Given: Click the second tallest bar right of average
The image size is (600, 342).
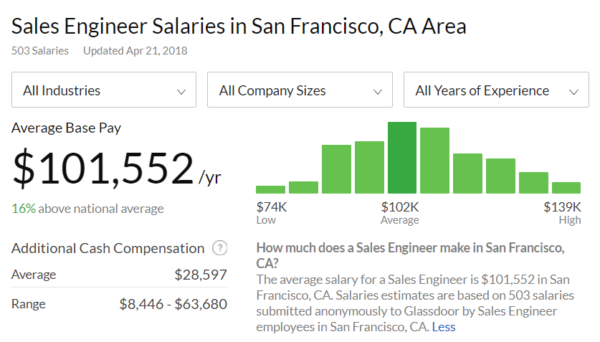Looking at the screenshot, I should [434, 161].
